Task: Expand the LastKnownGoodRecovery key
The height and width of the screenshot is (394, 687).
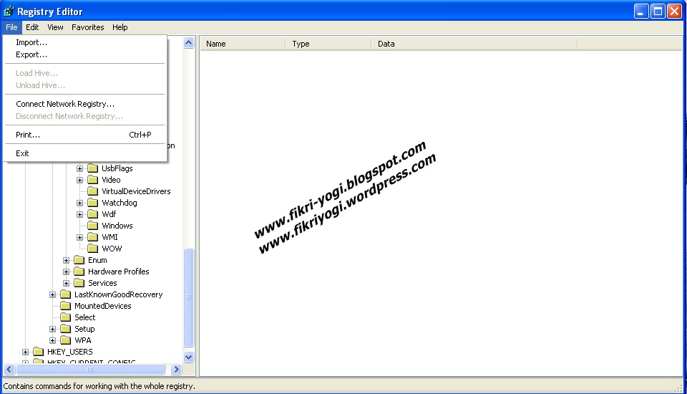Action: 52,294
